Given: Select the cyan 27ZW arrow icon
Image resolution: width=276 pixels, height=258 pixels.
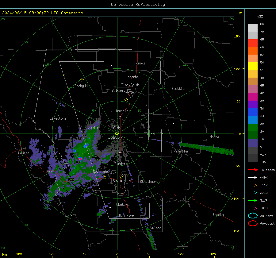Looking at the screenshot, I should pyautogui.click(x=253, y=193).
